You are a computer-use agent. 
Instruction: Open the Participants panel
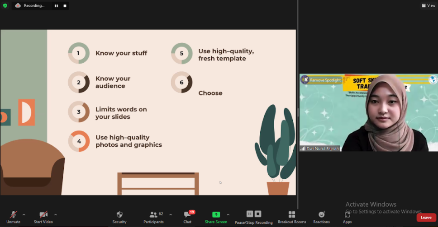153,215
